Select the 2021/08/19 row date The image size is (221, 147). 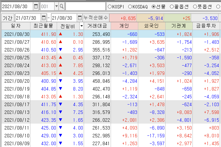click(x=17, y=89)
